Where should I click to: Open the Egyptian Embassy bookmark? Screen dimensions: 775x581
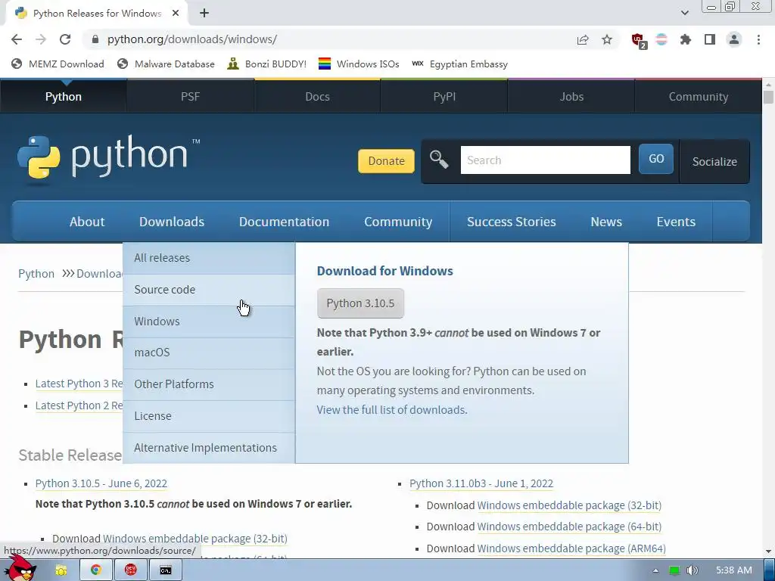[459, 64]
